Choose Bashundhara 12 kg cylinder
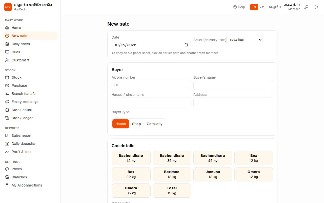 (131, 158)
